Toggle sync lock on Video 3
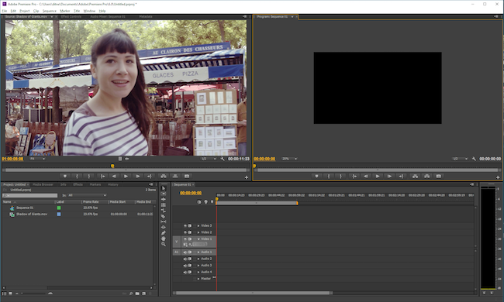This screenshot has width=504, height=302. (x=190, y=225)
